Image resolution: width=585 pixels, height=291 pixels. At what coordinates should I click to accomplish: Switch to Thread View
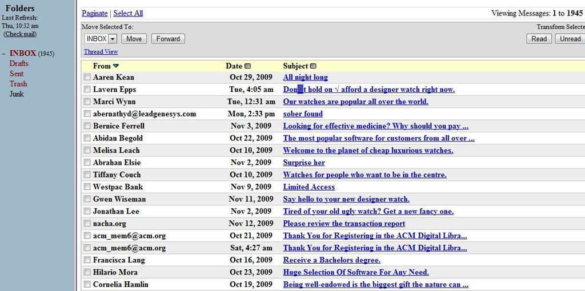pos(101,52)
